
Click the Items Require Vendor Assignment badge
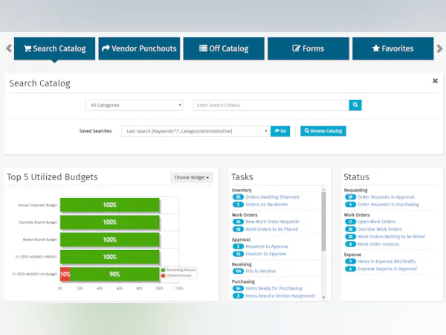coord(238,296)
